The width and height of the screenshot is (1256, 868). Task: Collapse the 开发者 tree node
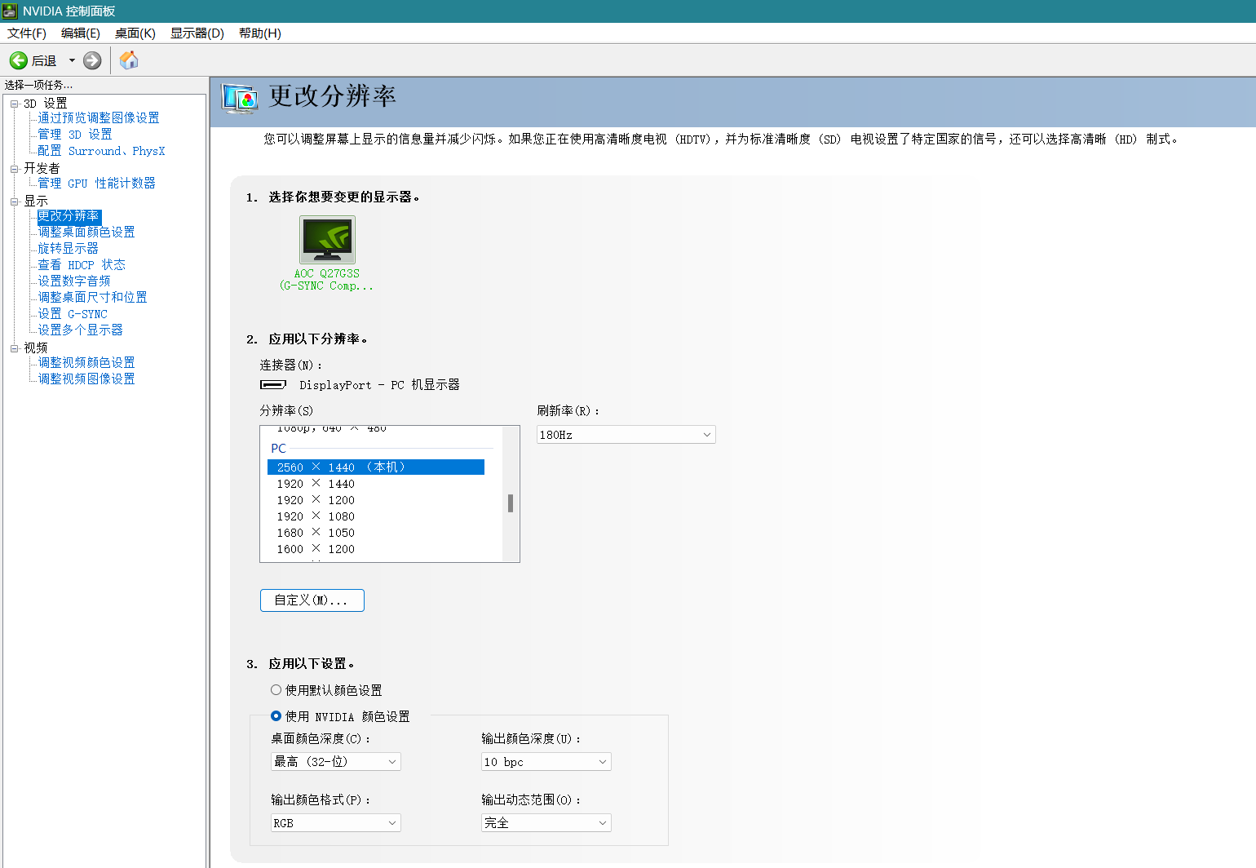pos(14,169)
